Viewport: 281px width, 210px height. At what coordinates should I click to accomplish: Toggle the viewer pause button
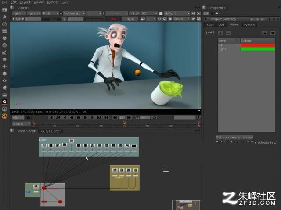(x=170, y=19)
